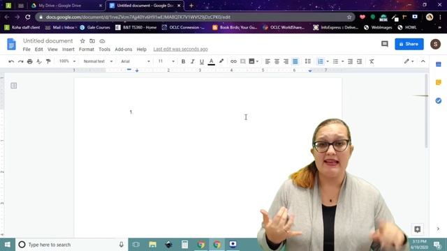Click the Explore button at bottom right
Screen dimensions: 447x251
pyautogui.click(x=418, y=229)
